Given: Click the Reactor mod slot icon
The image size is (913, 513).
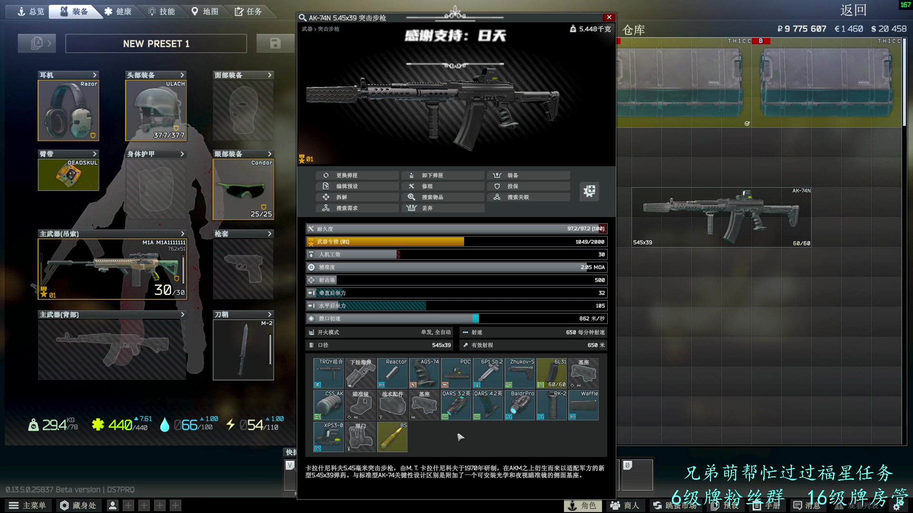Looking at the screenshot, I should coord(392,373).
